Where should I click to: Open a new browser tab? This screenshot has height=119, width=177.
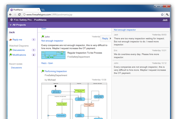point(43,10)
